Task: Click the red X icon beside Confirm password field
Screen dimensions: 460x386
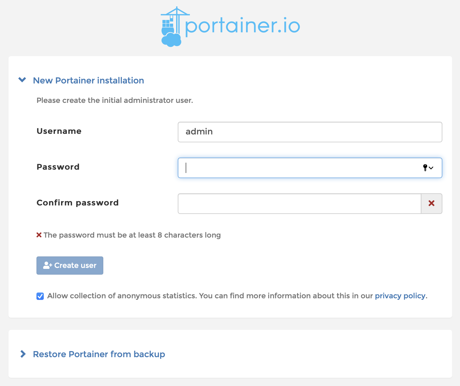Action: [x=431, y=204]
